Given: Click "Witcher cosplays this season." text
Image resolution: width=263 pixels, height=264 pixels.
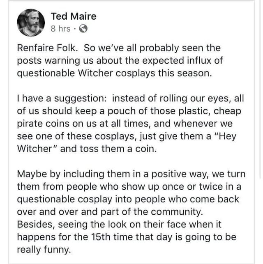Looking at the screenshot, I should coord(145,73).
